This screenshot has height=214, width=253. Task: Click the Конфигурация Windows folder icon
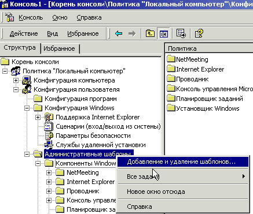(x=38, y=108)
